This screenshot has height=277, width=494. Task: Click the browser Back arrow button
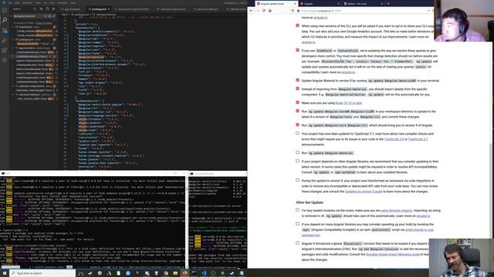click(252, 11)
